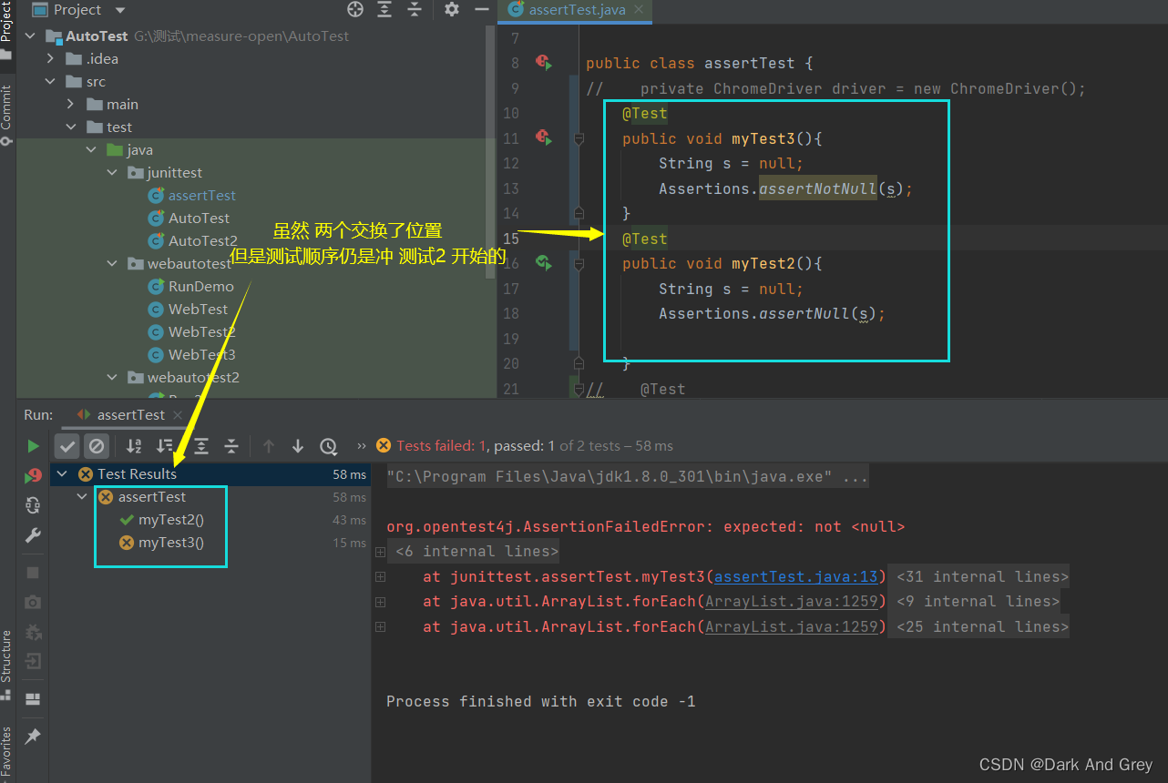Click the Select Opened File locate icon
This screenshot has width=1168, height=783.
point(355,10)
